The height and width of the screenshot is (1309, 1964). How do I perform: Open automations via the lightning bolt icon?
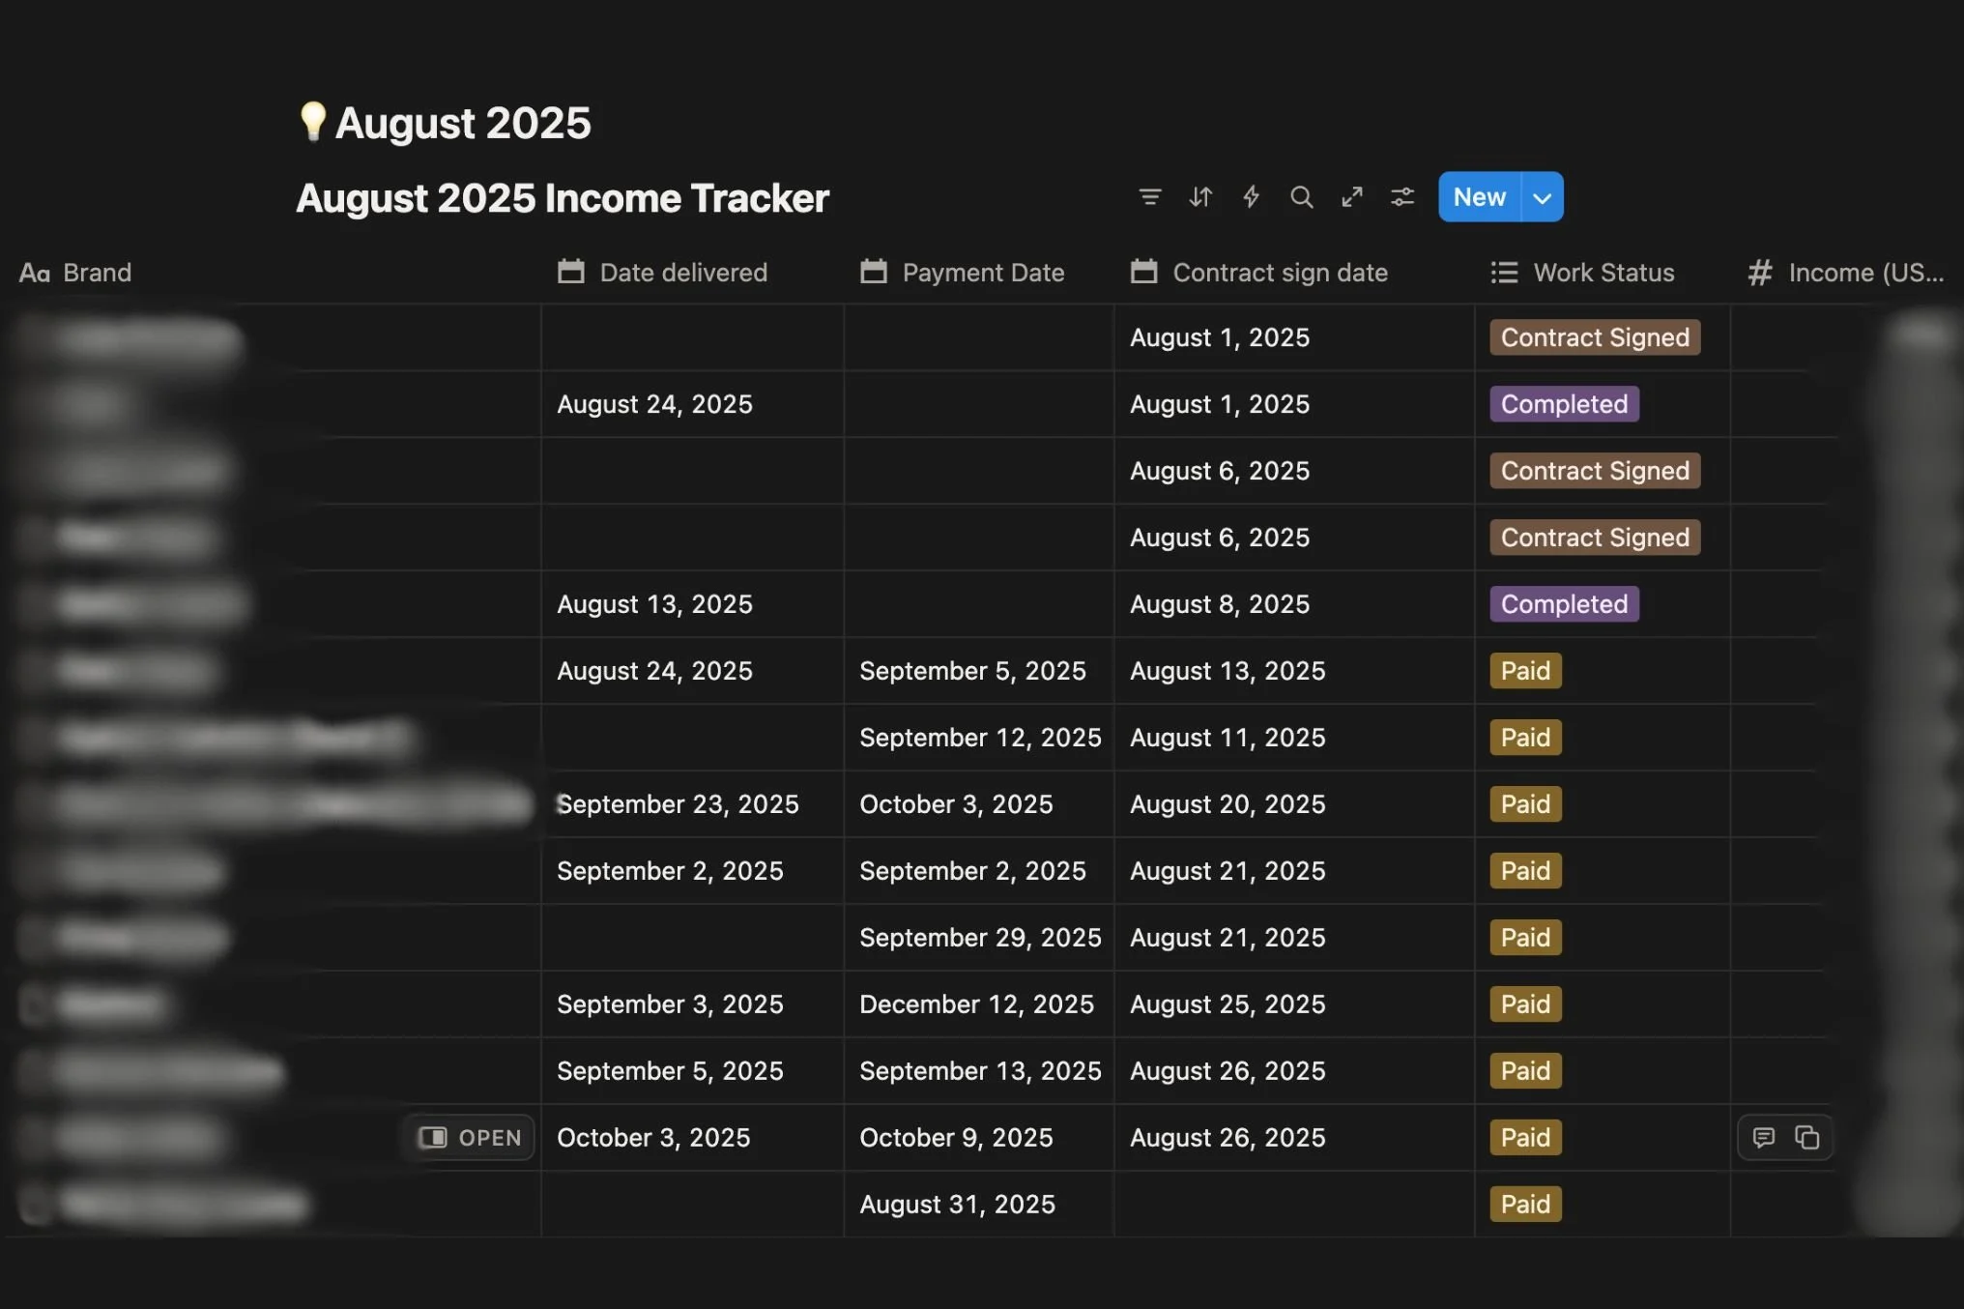[1251, 197]
